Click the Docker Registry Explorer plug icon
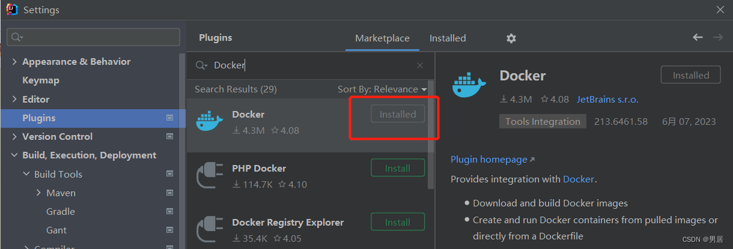This screenshot has height=249, width=733. 210,229
